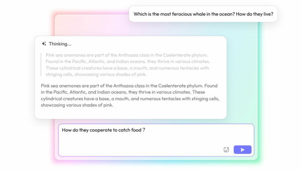Click the answer's last line 'showcasing various shades of pink.'
The height and width of the screenshot is (170, 302).
pos(77,105)
